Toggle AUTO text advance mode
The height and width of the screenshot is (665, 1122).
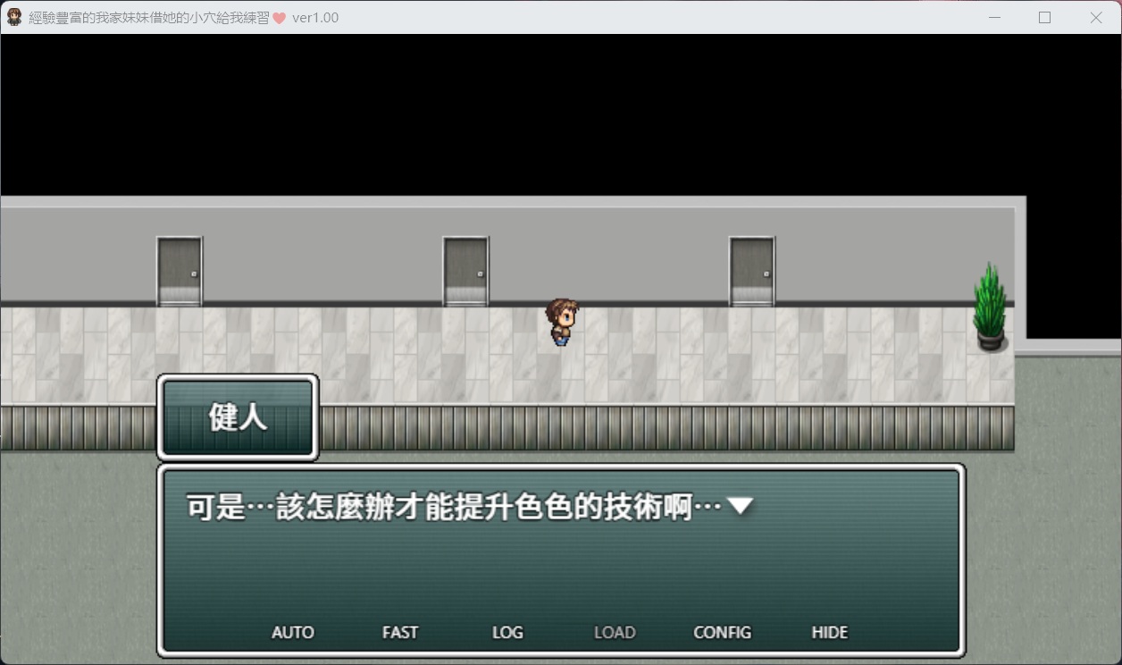click(292, 632)
